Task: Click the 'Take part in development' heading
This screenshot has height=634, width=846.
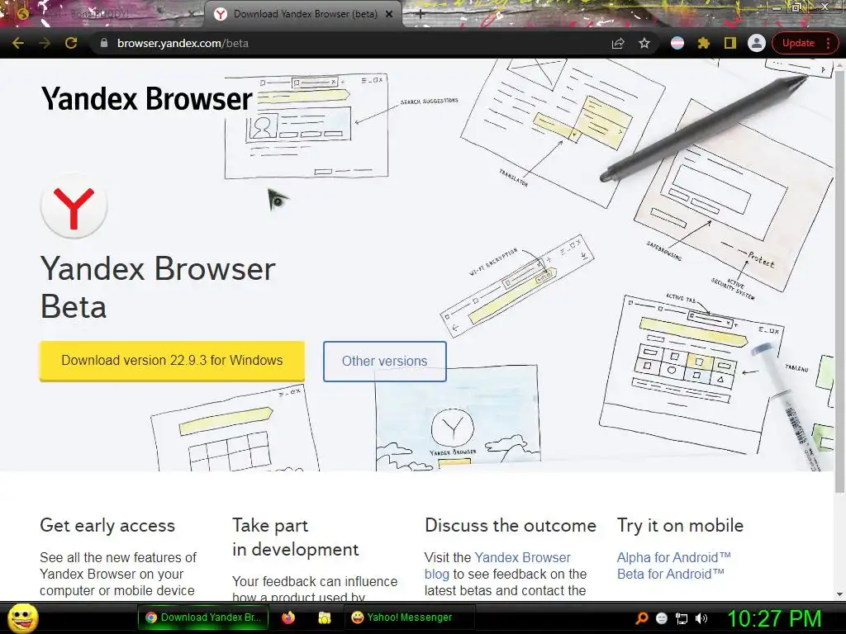Action: [295, 537]
